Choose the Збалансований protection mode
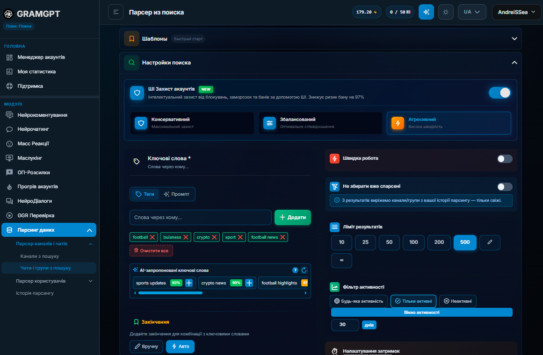Image resolution: width=543 pixels, height=355 pixels. coord(320,123)
